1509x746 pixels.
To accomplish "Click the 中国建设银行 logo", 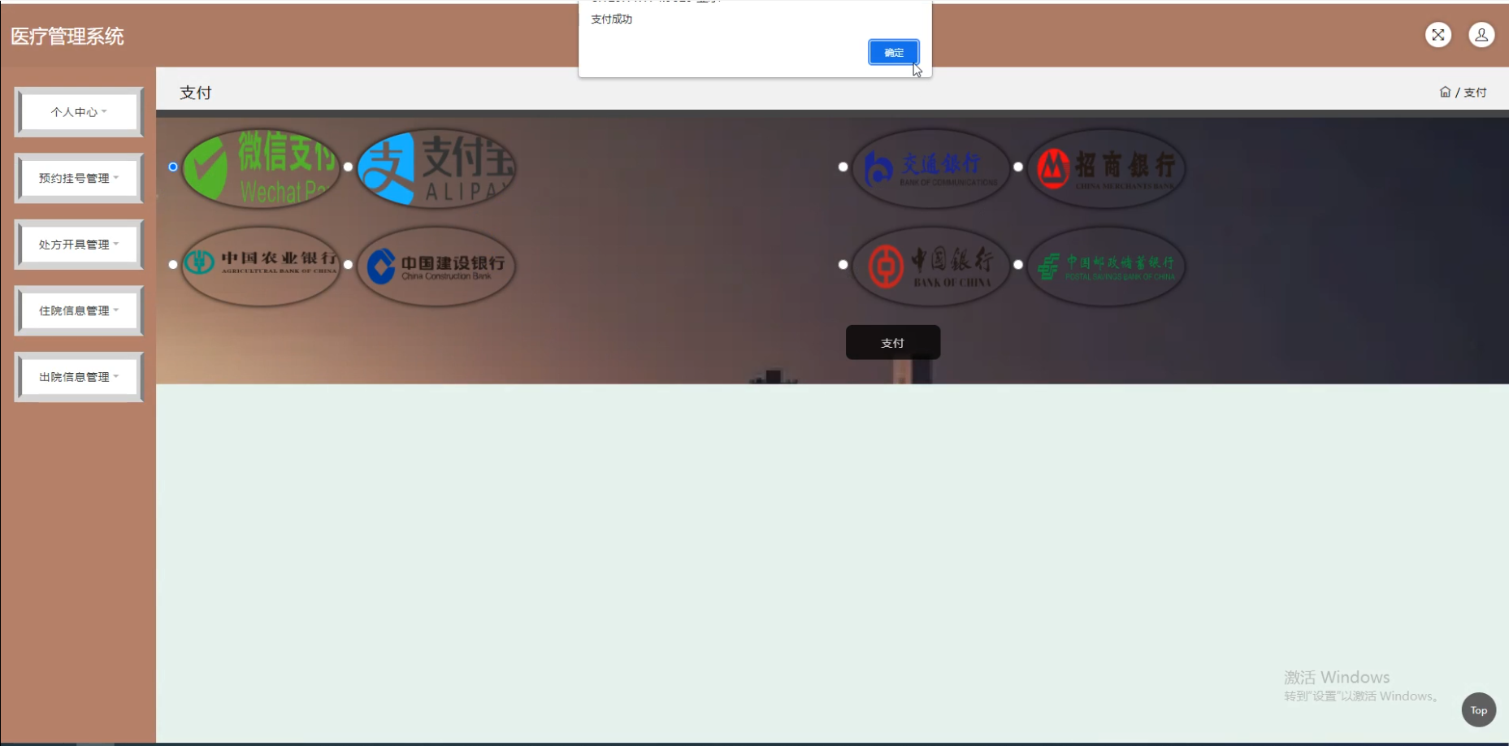I will [436, 266].
